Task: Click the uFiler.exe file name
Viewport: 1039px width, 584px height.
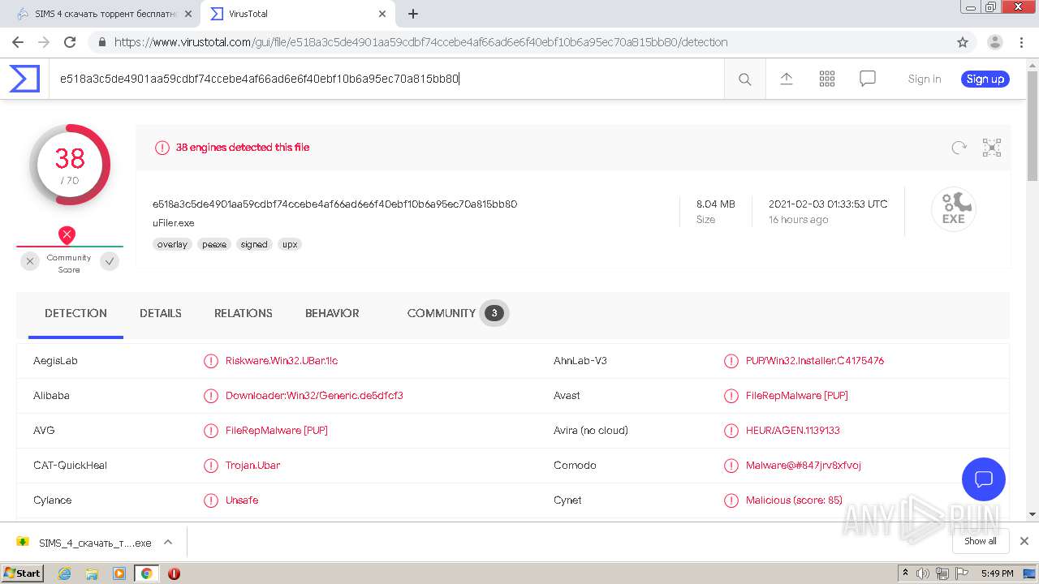Action: [173, 223]
